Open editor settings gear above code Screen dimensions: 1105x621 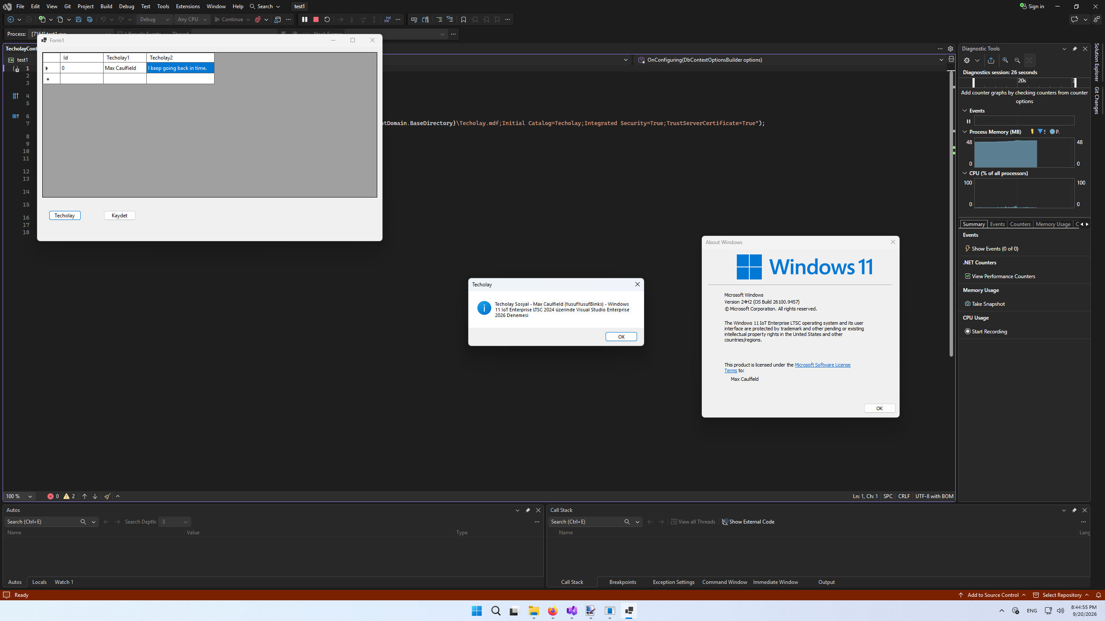click(950, 49)
